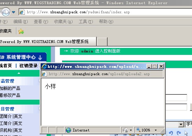This screenshot has width=192, height=136.
Task: Click the lower form text field behind popup
Action: (176, 107)
